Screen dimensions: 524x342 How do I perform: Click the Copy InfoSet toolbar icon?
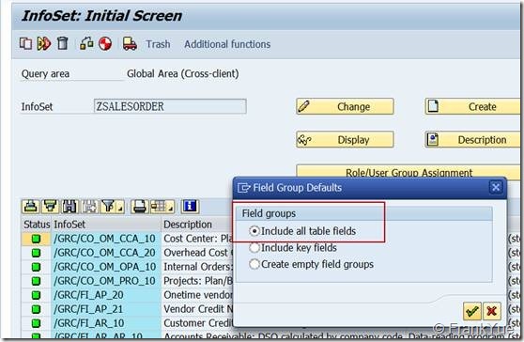(25, 43)
